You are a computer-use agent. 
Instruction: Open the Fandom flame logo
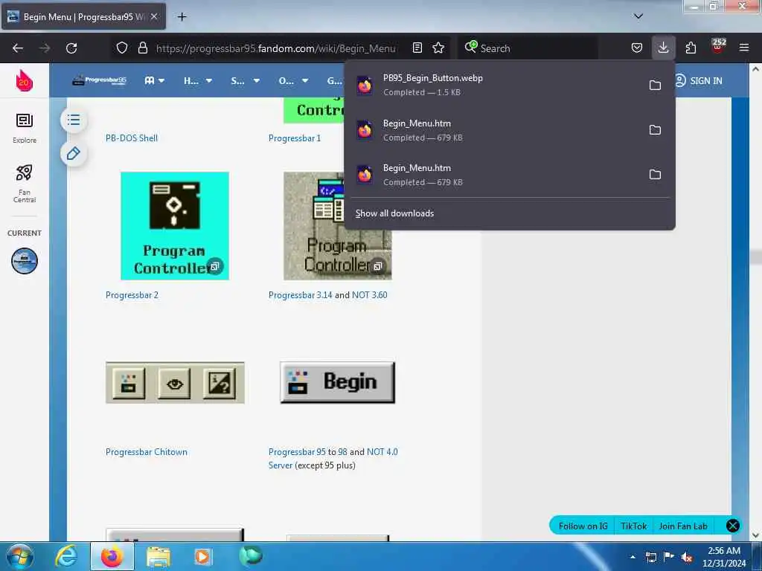pyautogui.click(x=24, y=80)
